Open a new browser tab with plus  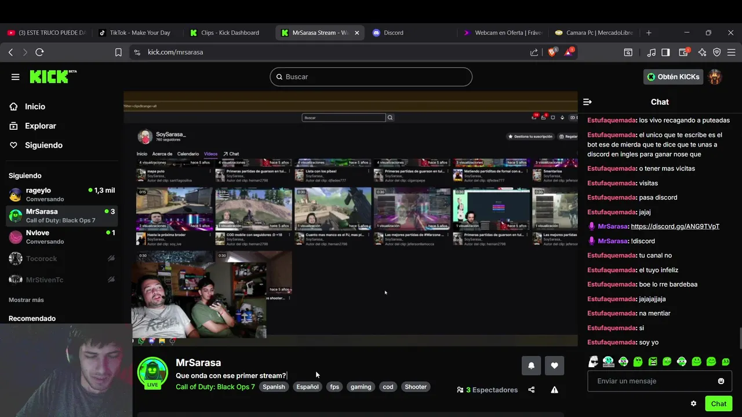(x=649, y=33)
